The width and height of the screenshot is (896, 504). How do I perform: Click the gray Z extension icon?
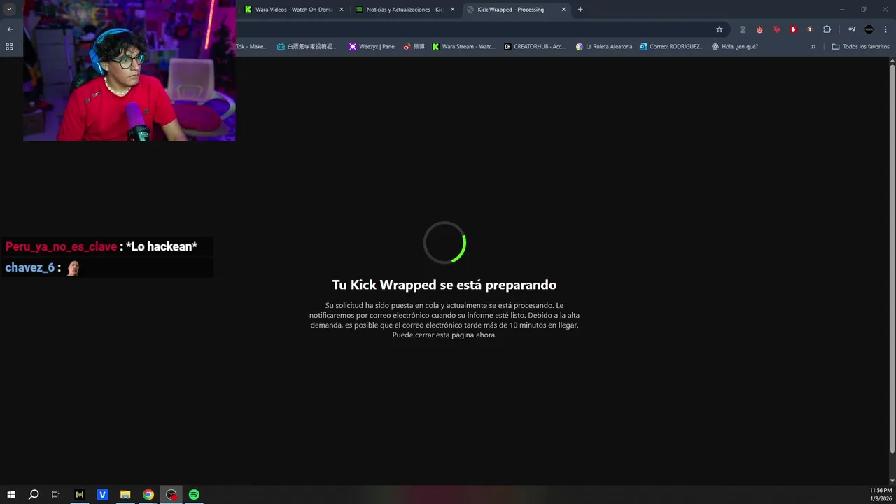(x=743, y=29)
